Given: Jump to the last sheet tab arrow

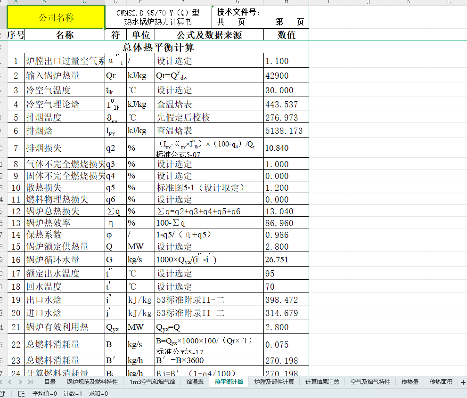Looking at the screenshot, I should point(30,382).
